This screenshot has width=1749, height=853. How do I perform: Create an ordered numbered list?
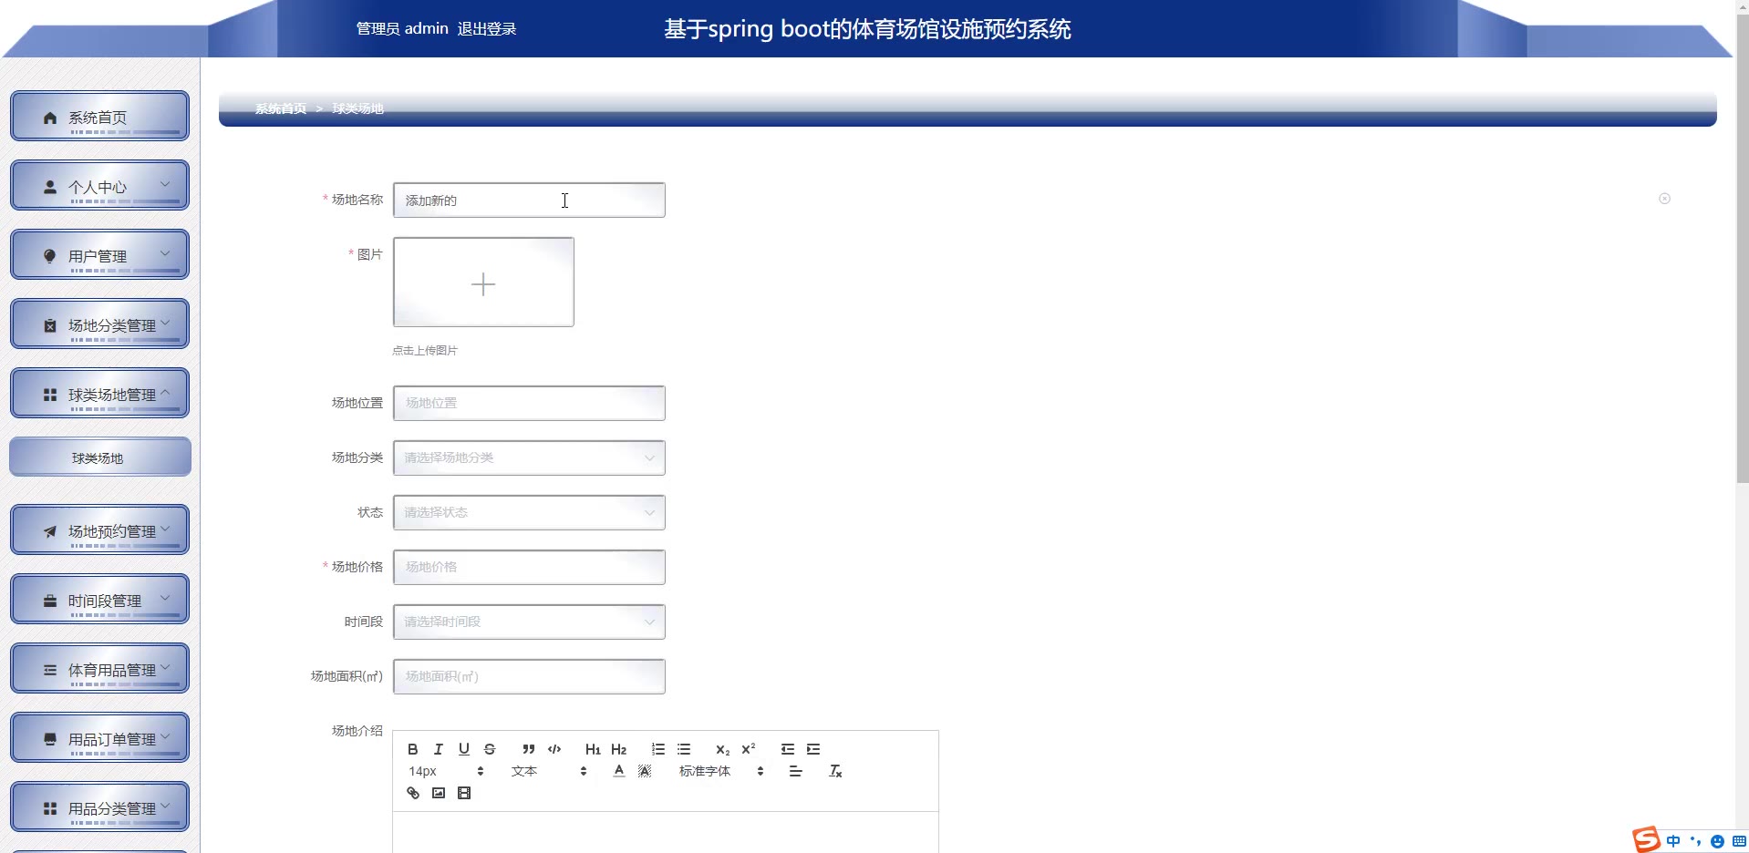click(x=658, y=749)
